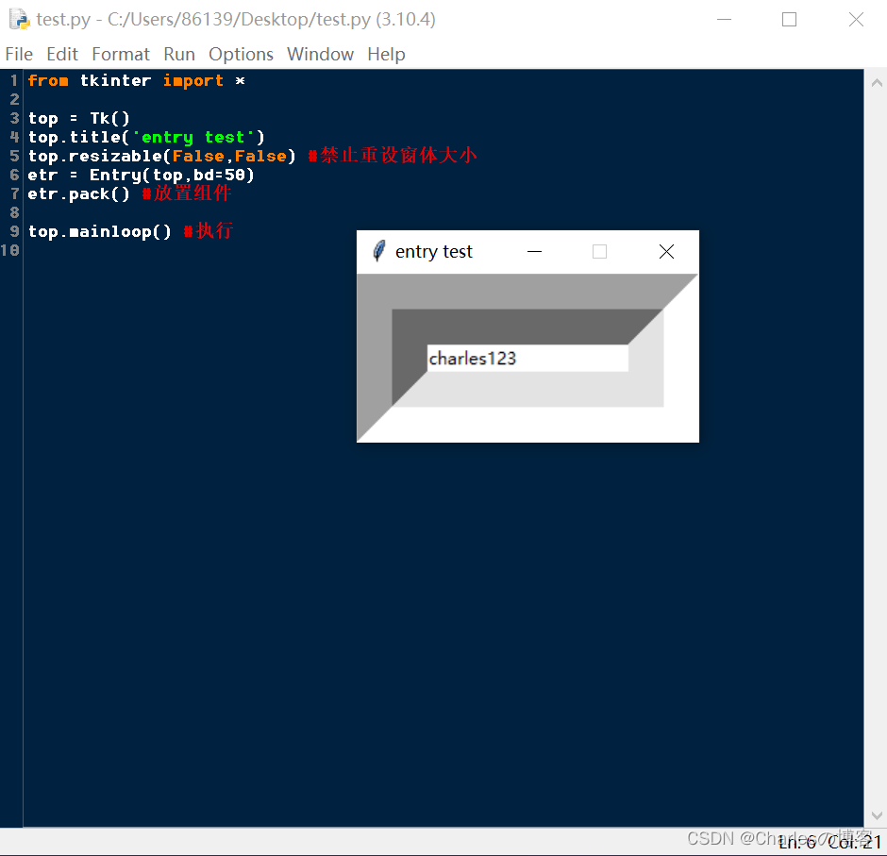Click the entry test window title bar
This screenshot has height=856, width=887.
pos(443,251)
